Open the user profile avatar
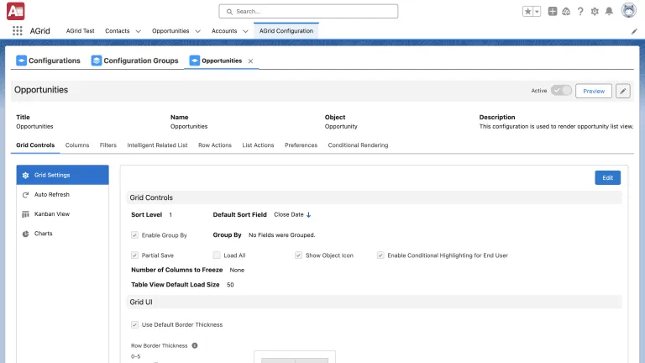The height and width of the screenshot is (363, 645). point(628,11)
